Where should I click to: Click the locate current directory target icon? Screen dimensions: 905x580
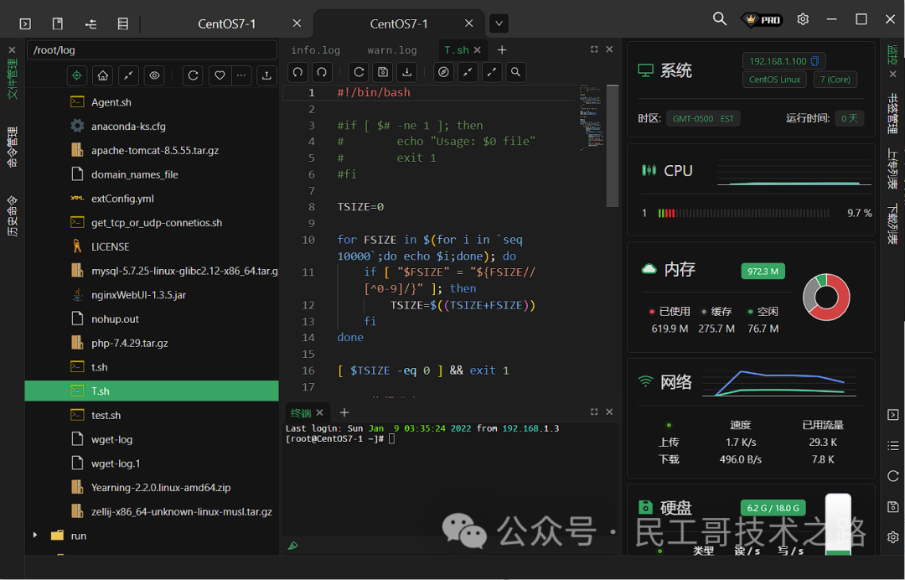[77, 75]
